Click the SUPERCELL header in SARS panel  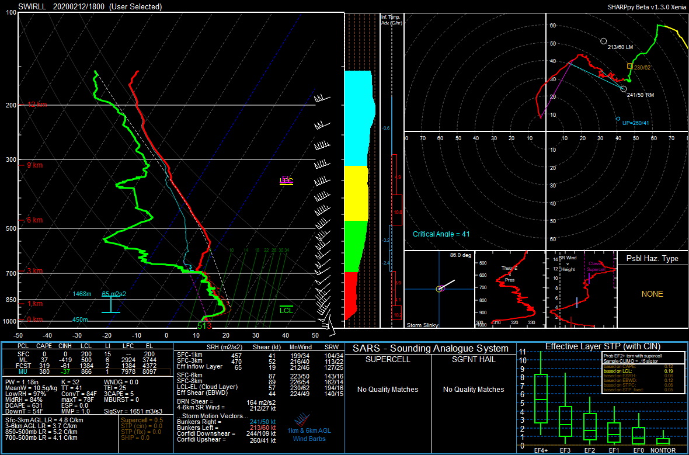click(388, 360)
